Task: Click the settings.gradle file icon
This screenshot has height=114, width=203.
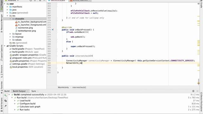Action: point(10,64)
